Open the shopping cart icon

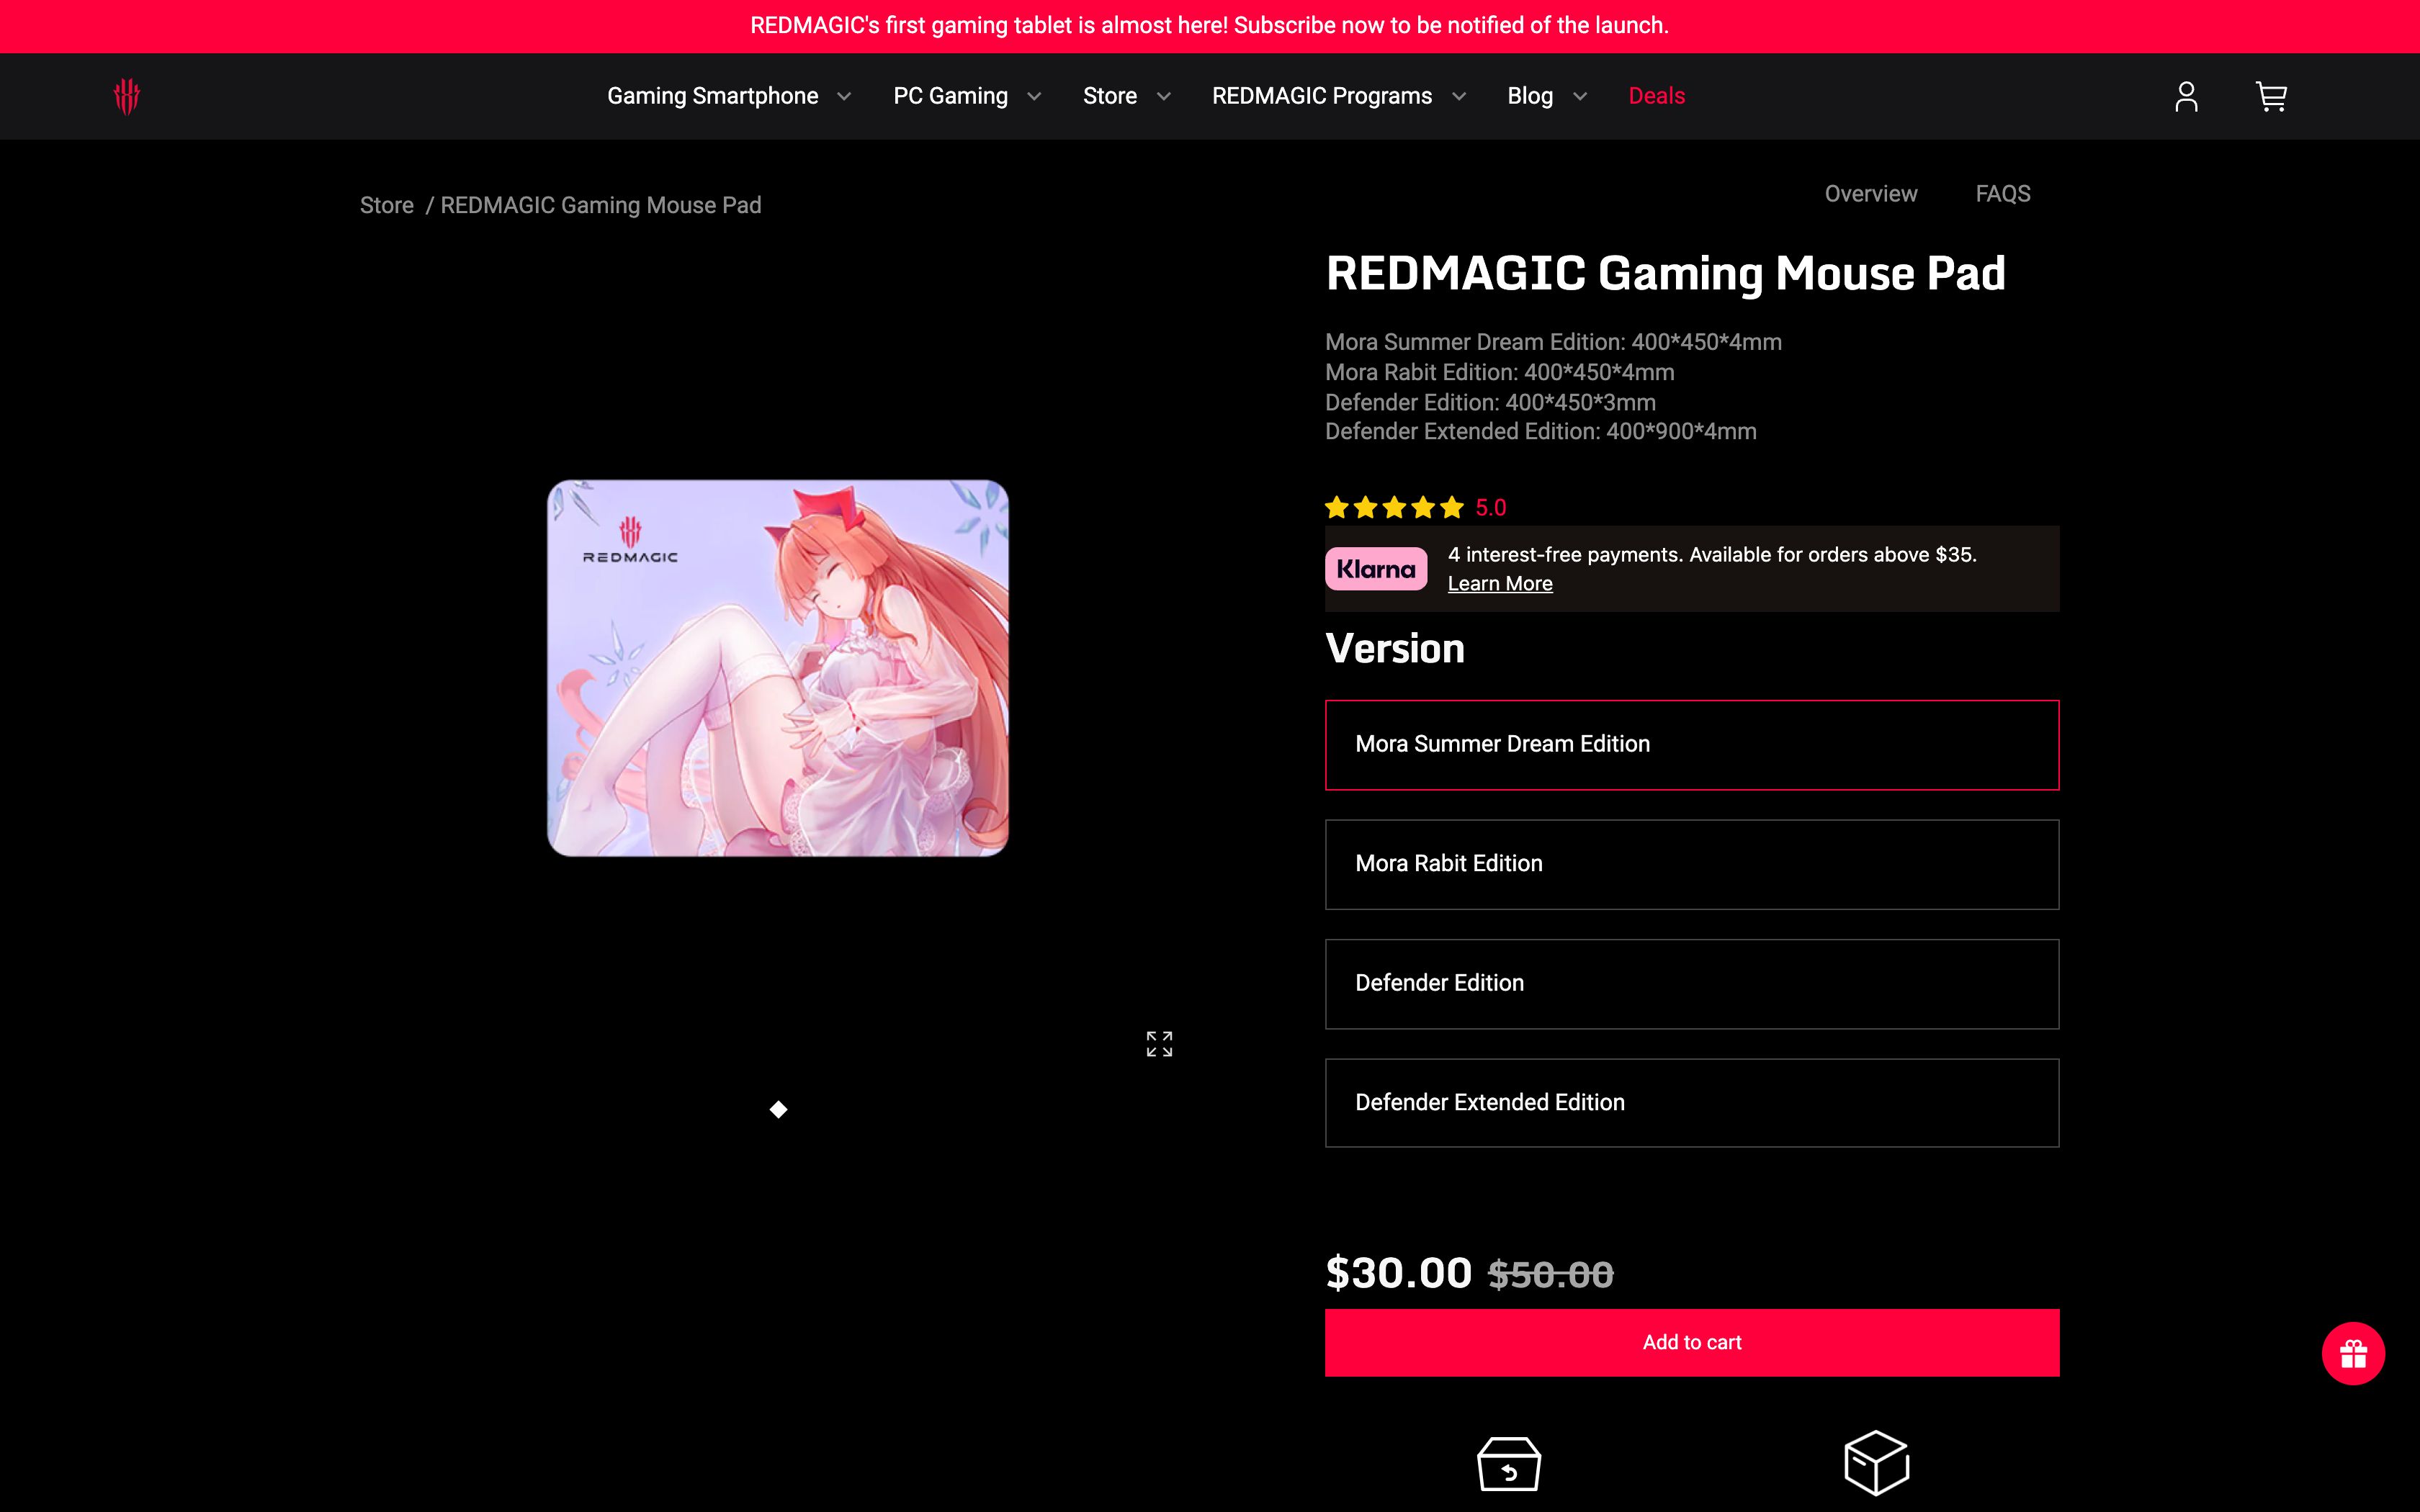2271,96
